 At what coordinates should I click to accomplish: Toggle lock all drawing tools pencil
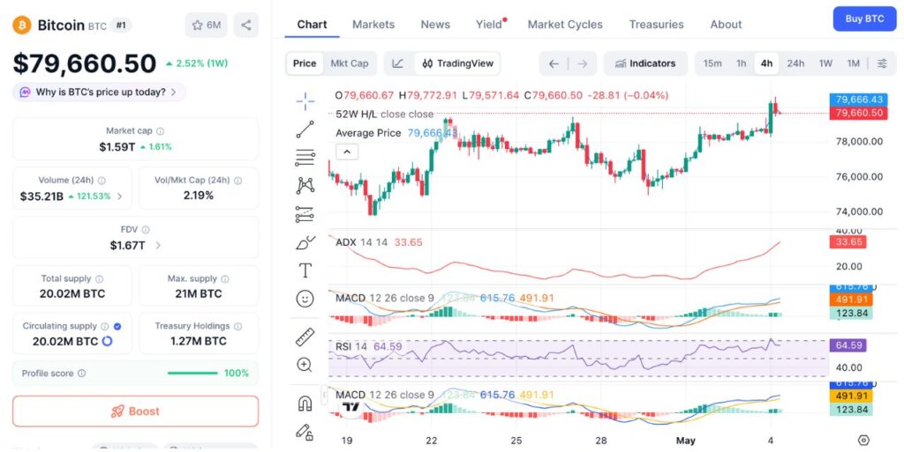point(305,432)
